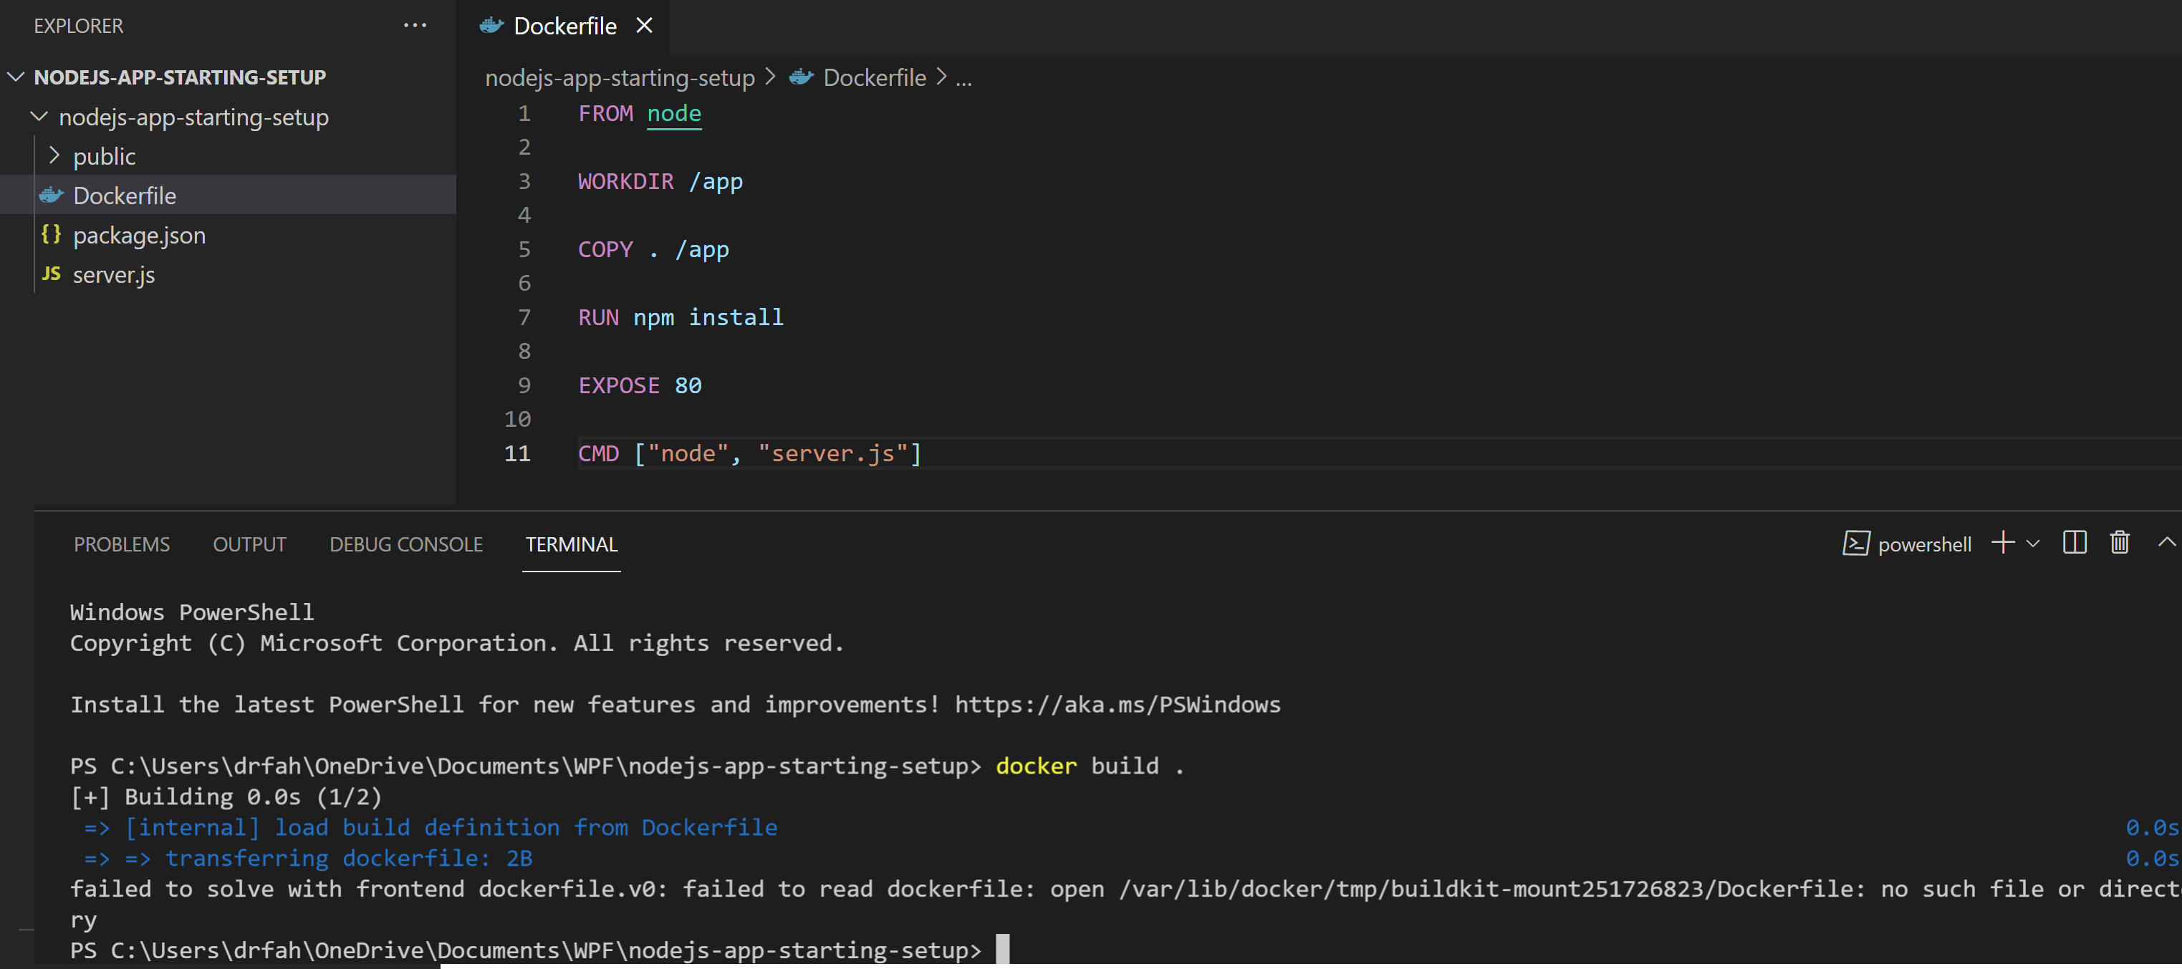Click the powershell terminal shell icon
The height and width of the screenshot is (969, 2182).
click(x=1856, y=544)
